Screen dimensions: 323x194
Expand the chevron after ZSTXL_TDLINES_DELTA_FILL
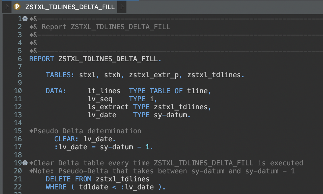(122, 7)
